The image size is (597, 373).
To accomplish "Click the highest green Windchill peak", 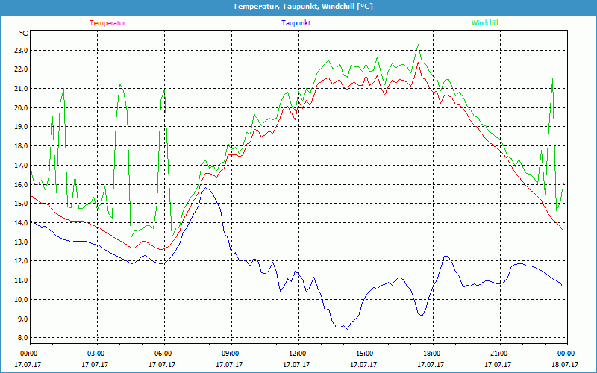I will (x=419, y=45).
